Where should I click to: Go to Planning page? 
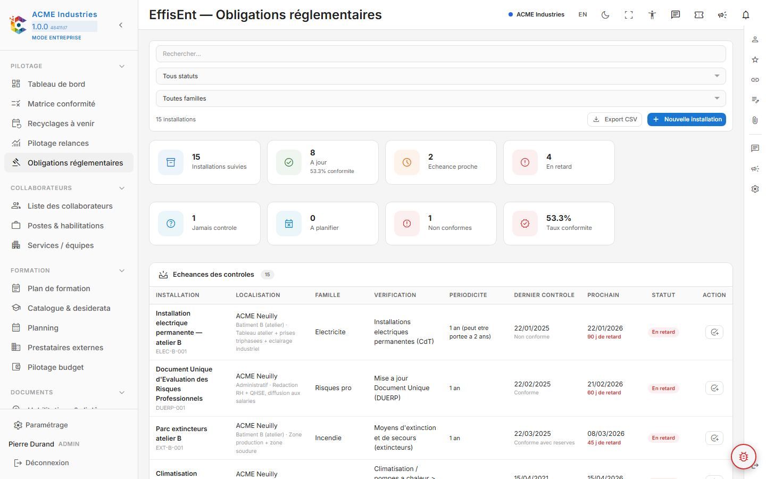69,328
